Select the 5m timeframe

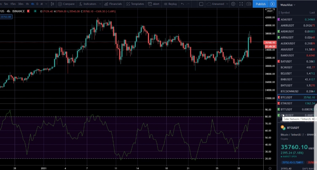[6, 4]
